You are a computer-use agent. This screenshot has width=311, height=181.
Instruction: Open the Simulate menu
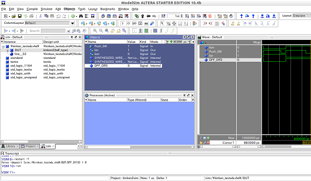pos(46,9)
